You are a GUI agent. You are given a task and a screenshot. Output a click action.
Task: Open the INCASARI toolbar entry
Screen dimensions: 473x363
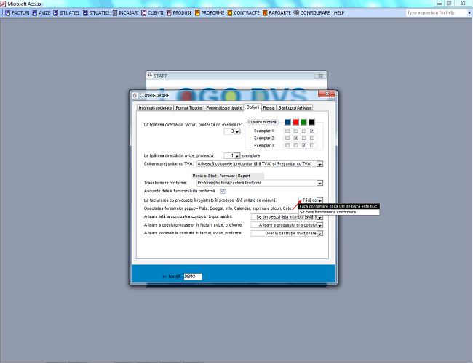125,12
